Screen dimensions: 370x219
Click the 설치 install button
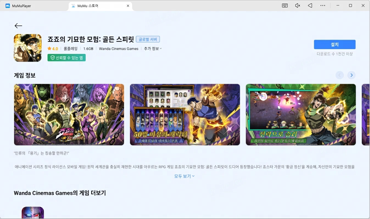(x=335, y=44)
